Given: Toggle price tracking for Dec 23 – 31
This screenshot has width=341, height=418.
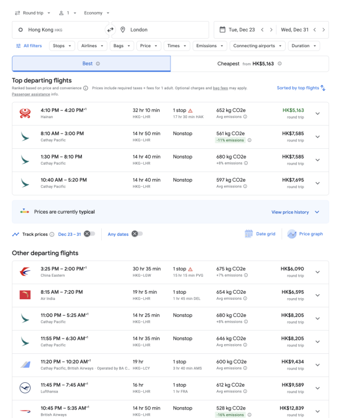Looking at the screenshot, I should click(89, 233).
